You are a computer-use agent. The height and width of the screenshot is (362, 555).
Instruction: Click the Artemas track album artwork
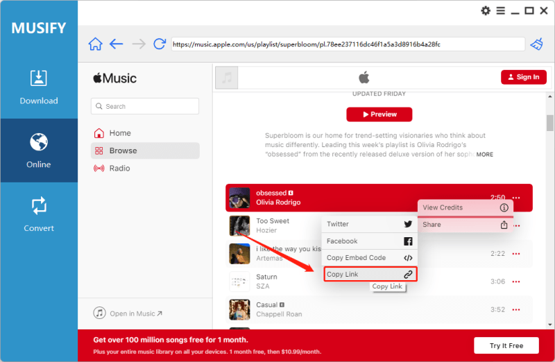(239, 254)
